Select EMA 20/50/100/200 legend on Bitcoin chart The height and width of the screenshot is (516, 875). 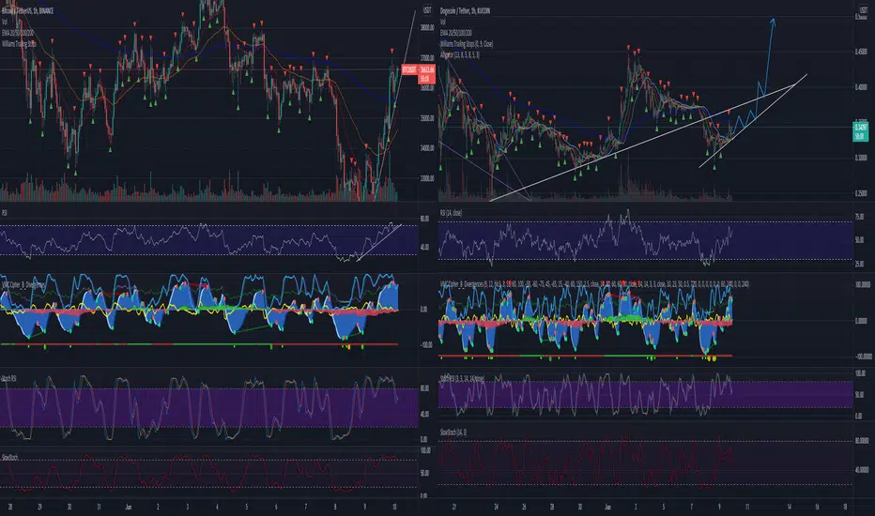(18, 33)
